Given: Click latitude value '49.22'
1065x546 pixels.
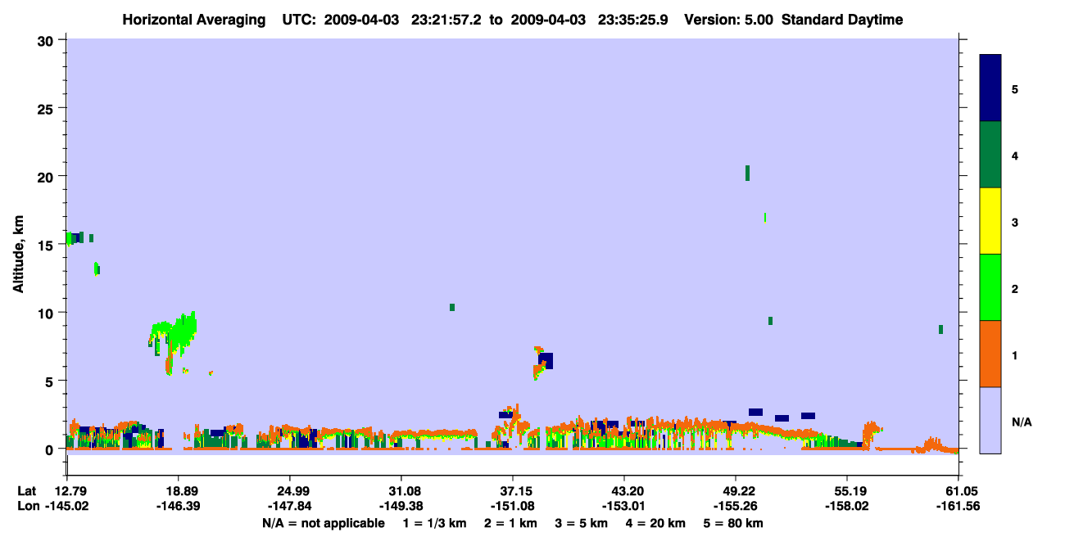Looking at the screenshot, I should [x=736, y=491].
